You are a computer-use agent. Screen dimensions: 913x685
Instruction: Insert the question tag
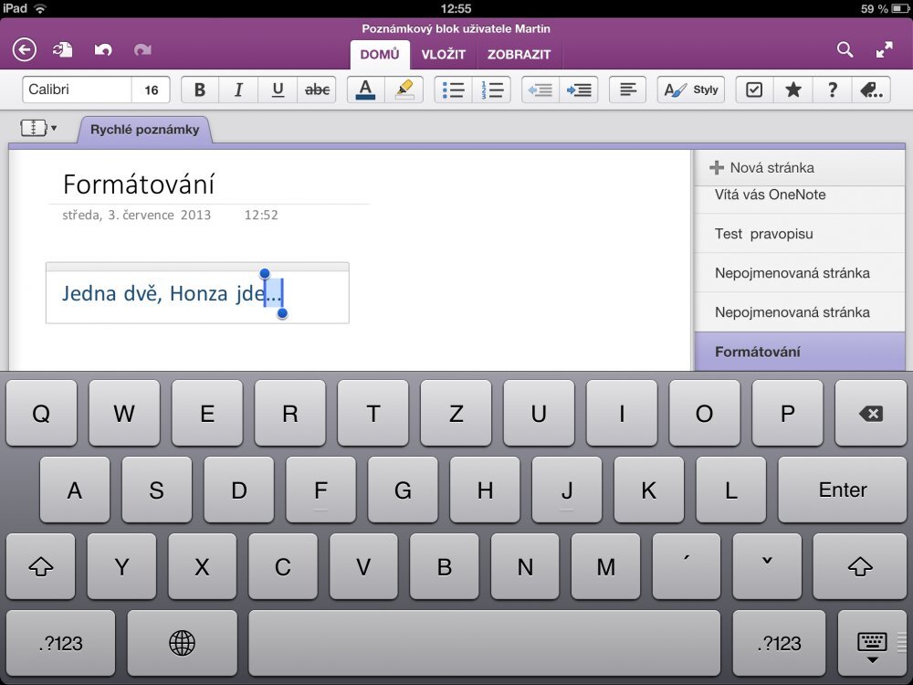click(x=832, y=89)
